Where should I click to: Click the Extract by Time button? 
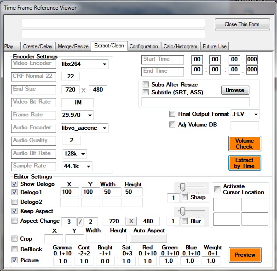tap(245, 163)
